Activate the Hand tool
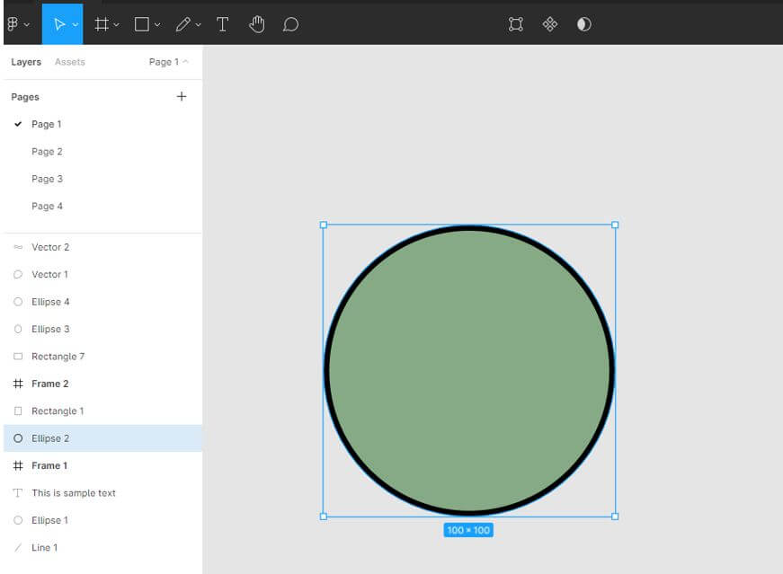This screenshot has width=783, height=574. (x=257, y=24)
